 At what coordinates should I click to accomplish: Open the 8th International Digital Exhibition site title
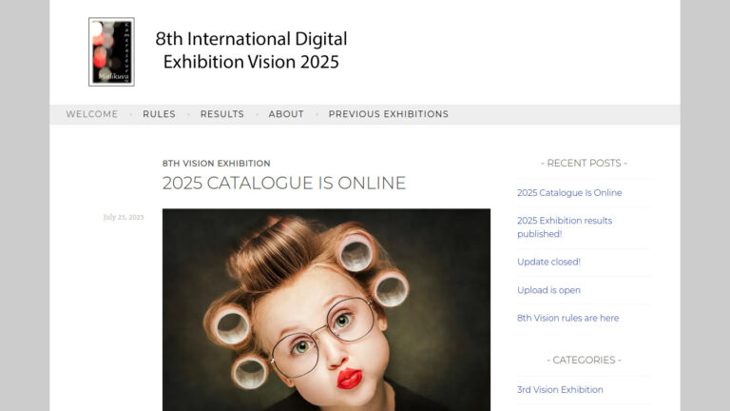251,50
